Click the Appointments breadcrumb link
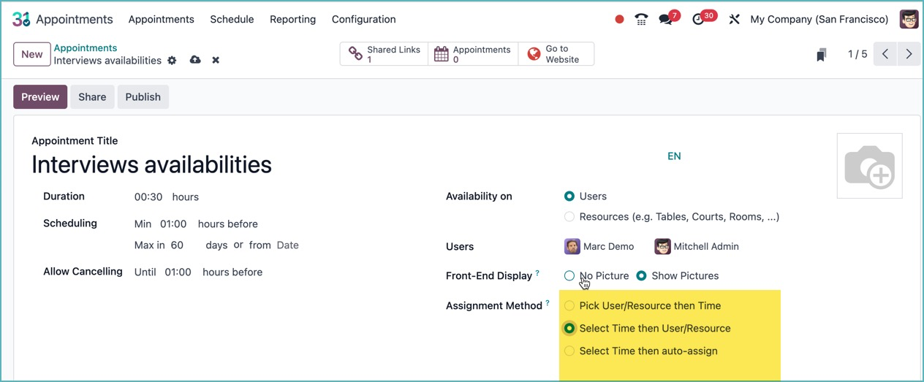Viewport: 924px width, 382px height. (x=86, y=48)
